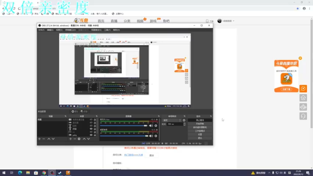Open the headset customer-service sidebar icon
The width and height of the screenshot is (313, 176).
pos(303,116)
